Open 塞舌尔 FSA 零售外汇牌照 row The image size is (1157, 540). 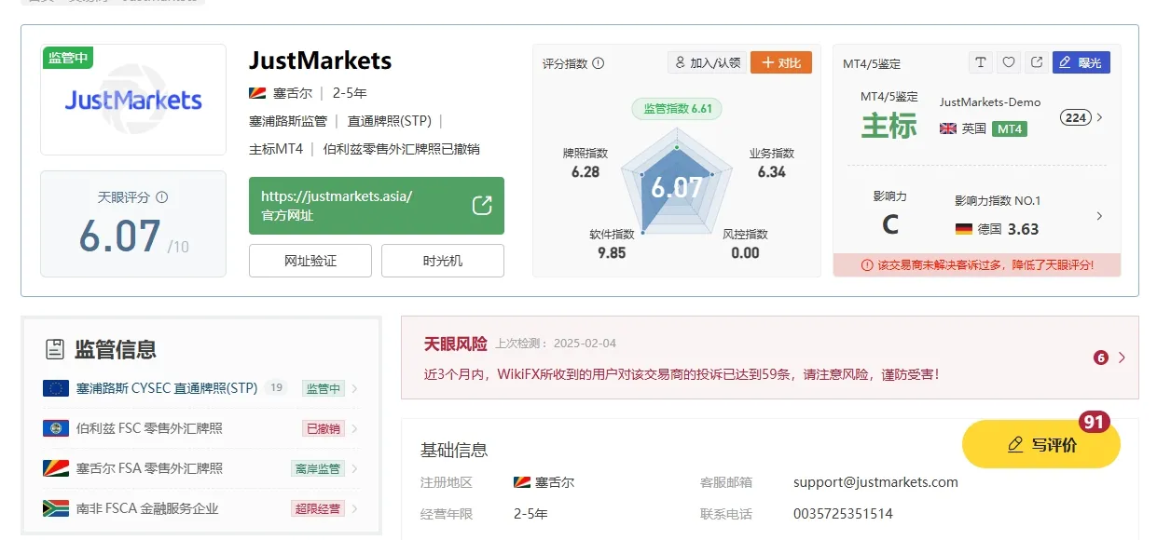click(x=200, y=468)
